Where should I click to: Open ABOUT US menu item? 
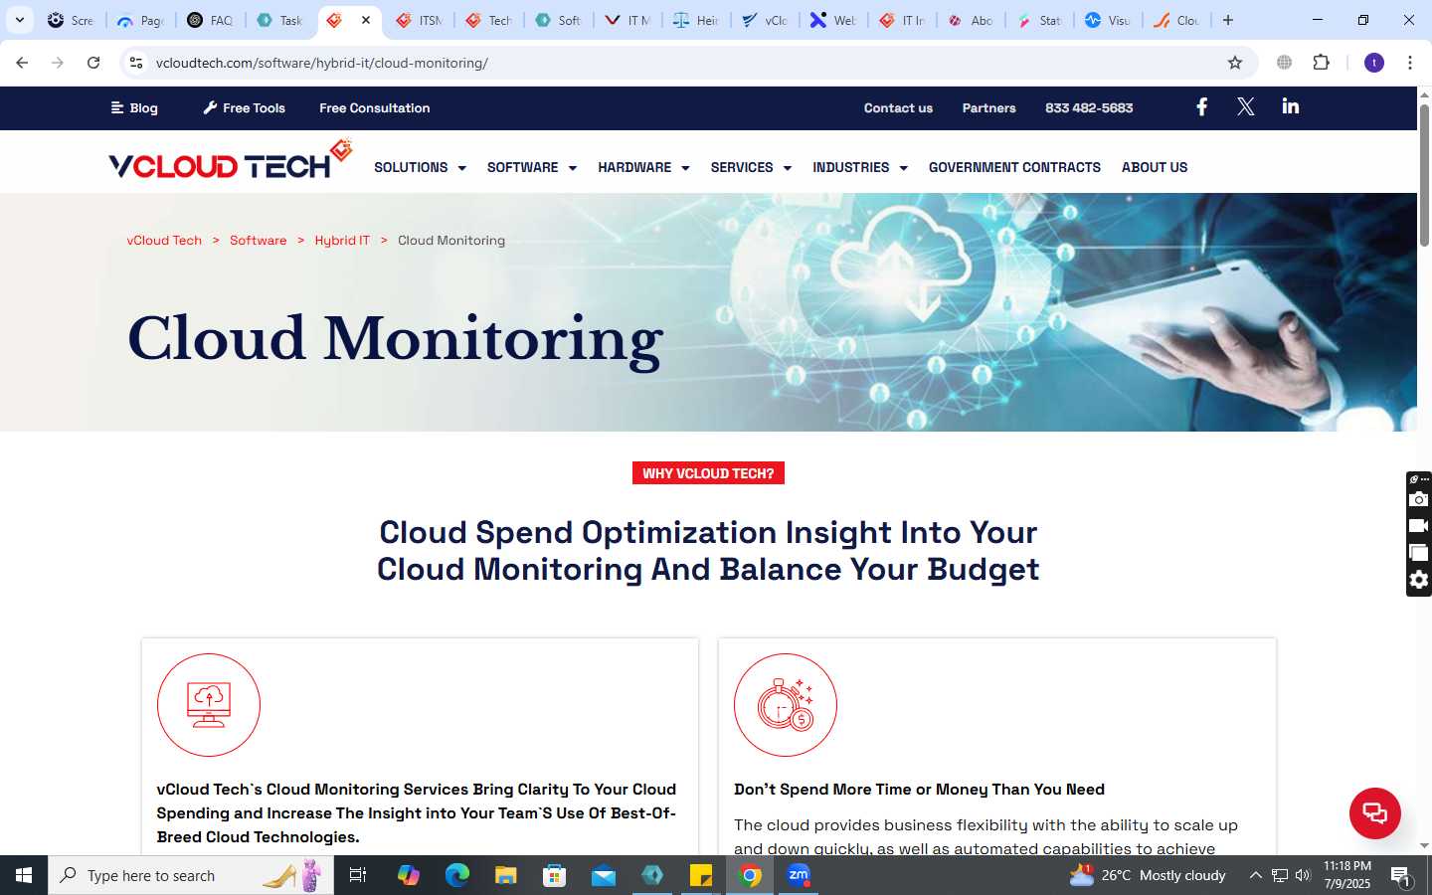(1155, 167)
